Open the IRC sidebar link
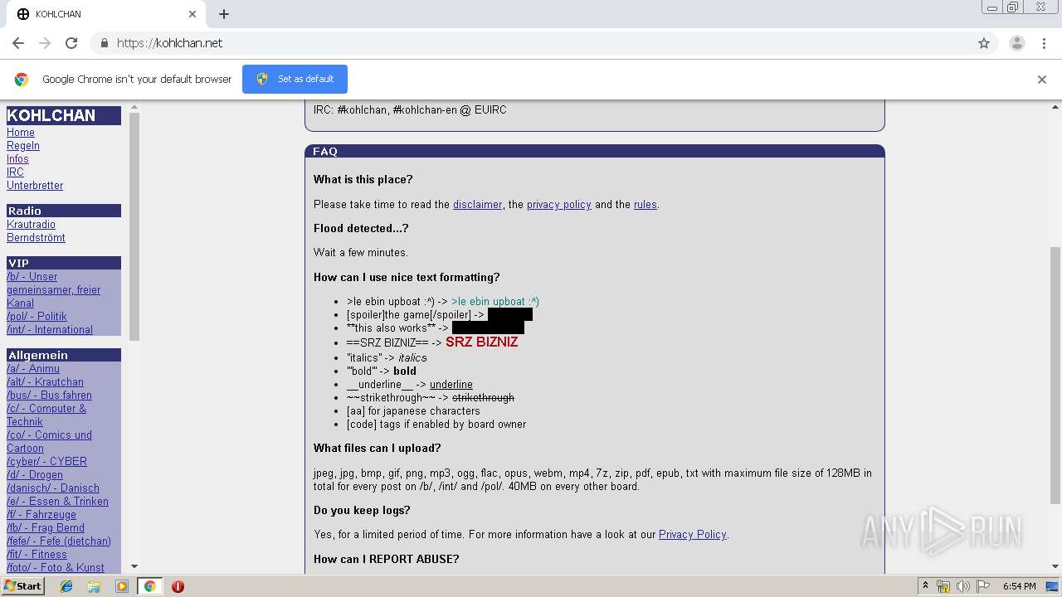 coord(15,172)
